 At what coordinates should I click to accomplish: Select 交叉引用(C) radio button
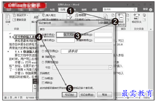tap(43, 51)
